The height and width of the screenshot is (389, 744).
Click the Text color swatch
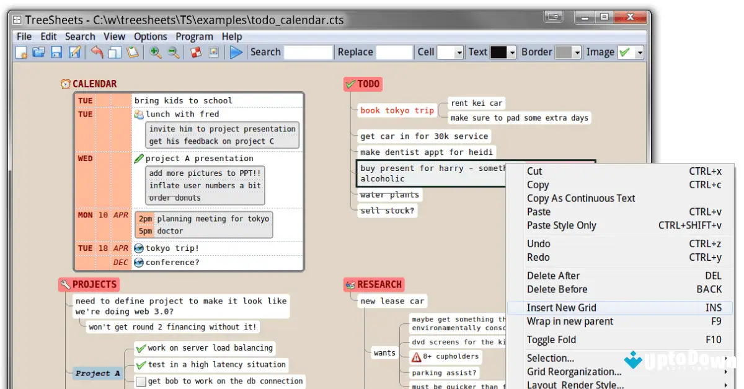tap(499, 52)
